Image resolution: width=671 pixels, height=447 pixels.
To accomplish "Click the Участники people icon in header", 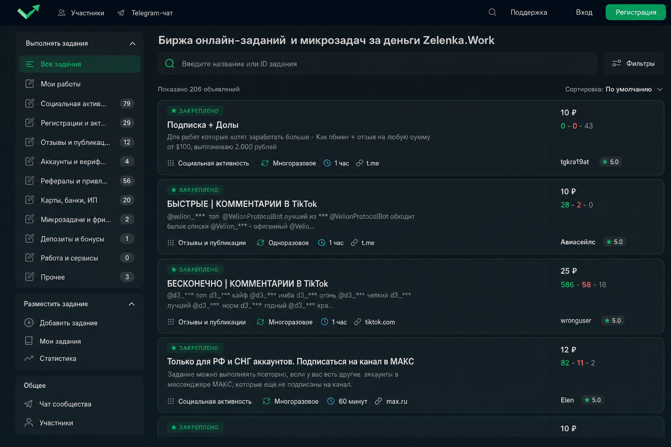I will [x=62, y=13].
